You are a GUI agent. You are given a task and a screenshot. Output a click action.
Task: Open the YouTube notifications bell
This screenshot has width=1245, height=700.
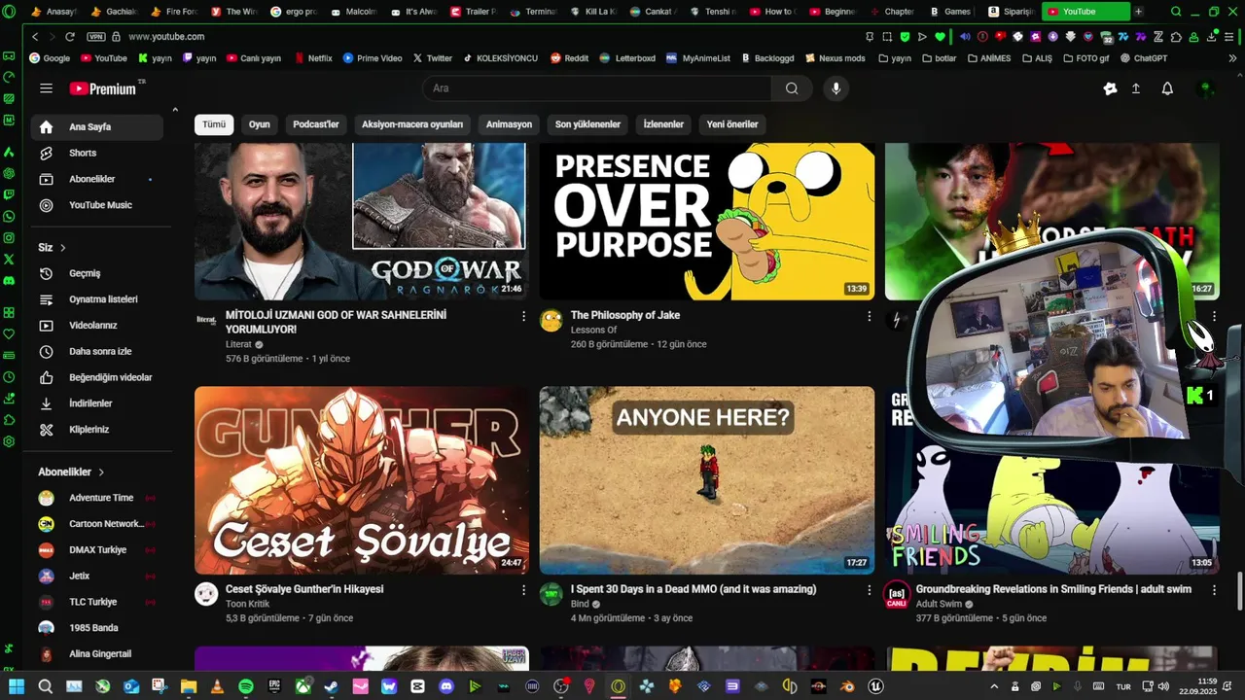(x=1167, y=88)
